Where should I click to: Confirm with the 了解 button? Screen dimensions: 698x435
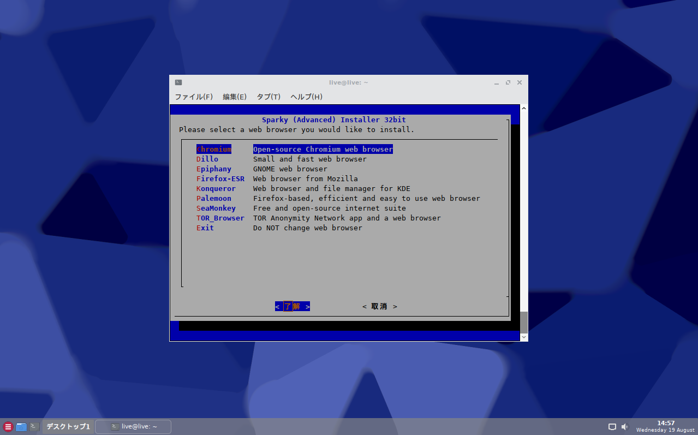click(x=293, y=307)
